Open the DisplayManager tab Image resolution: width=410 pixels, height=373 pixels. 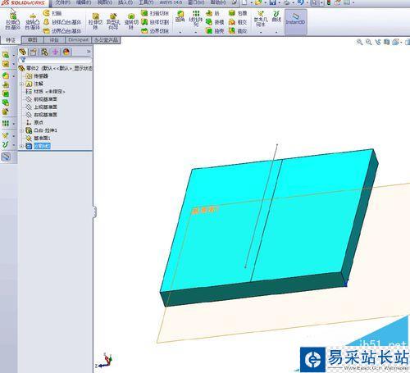66,52
